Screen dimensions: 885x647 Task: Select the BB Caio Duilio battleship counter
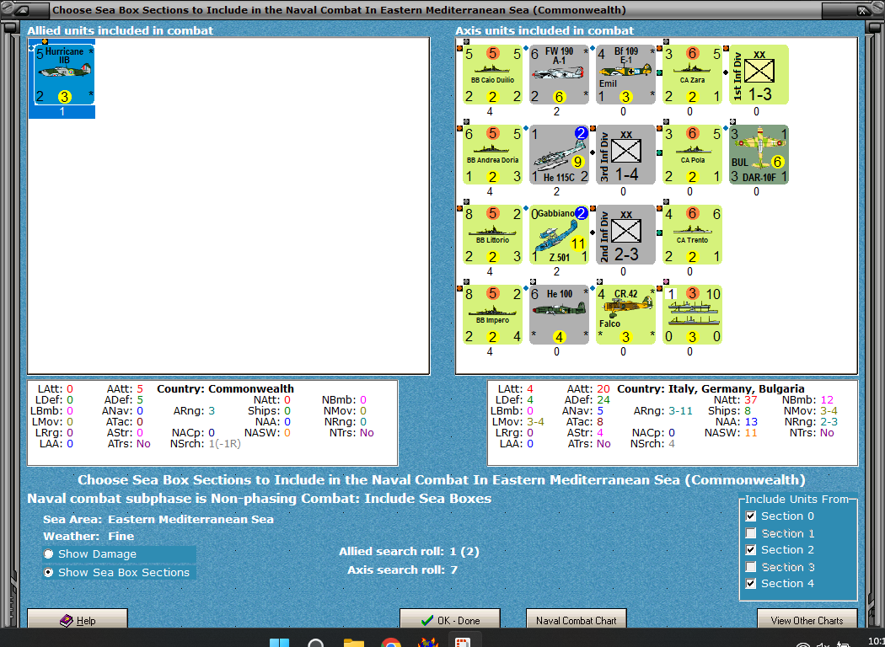(492, 74)
